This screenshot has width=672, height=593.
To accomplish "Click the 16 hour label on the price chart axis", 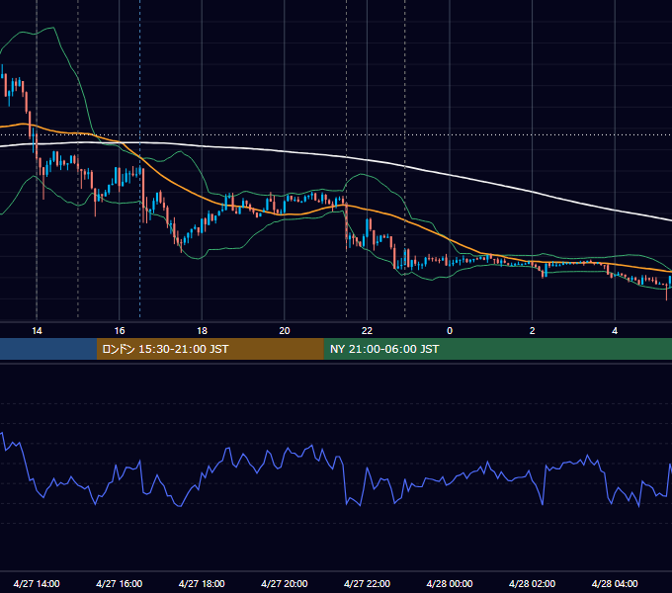I will pos(120,331).
